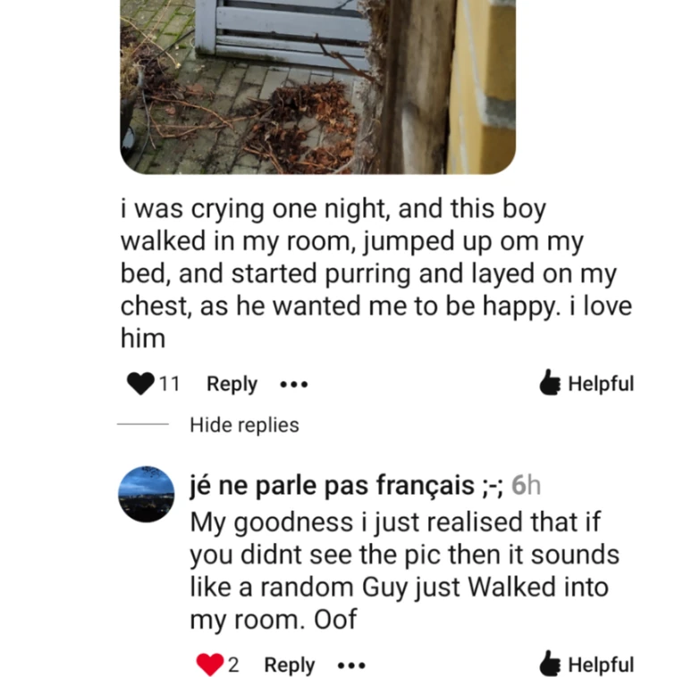The image size is (675, 677).
Task: Mark the reply comment as Helpful
Action: 586,664
